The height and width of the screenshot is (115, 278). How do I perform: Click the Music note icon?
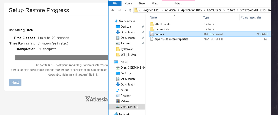click(118, 90)
